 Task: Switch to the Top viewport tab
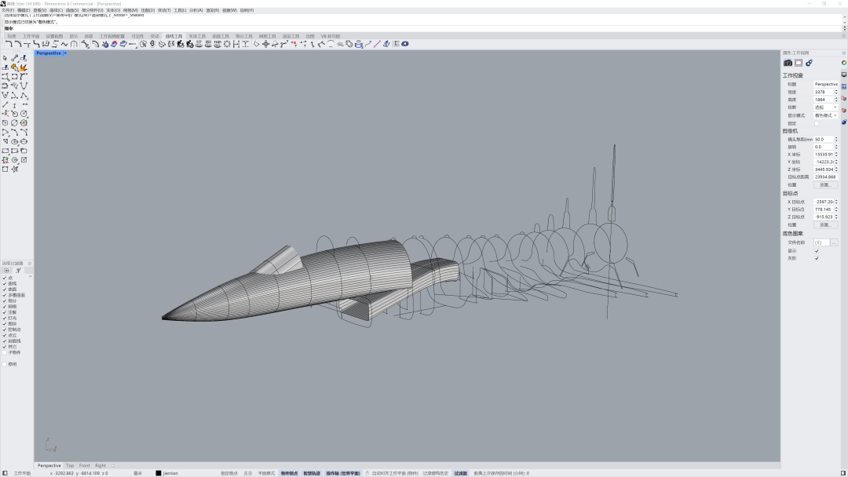pos(70,465)
